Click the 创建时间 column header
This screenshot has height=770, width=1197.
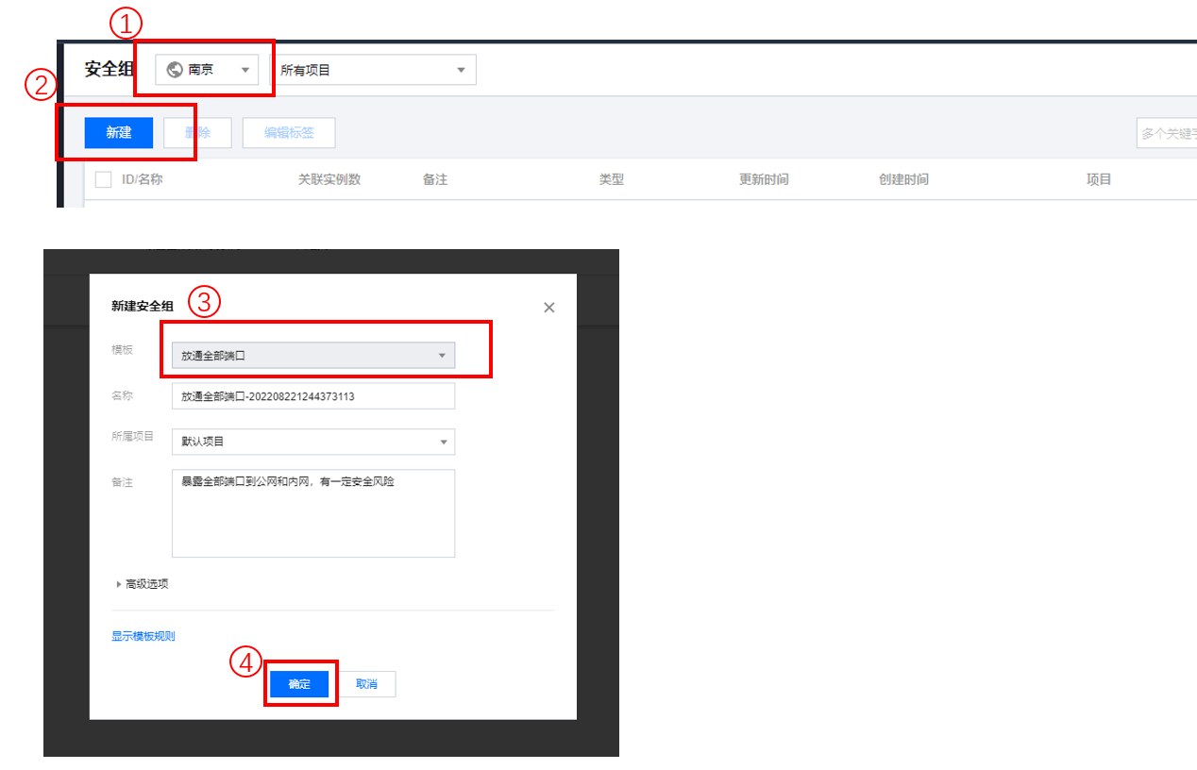click(x=902, y=179)
